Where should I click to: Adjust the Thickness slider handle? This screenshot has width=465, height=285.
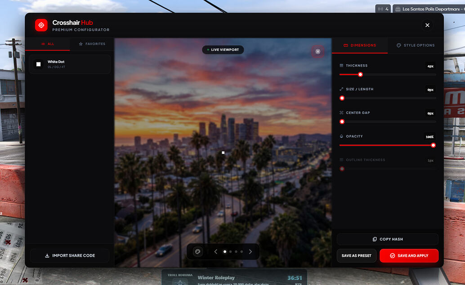click(x=360, y=75)
